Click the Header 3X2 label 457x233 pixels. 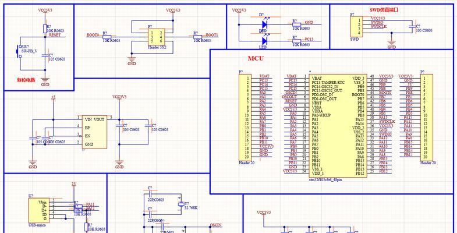[157, 47]
